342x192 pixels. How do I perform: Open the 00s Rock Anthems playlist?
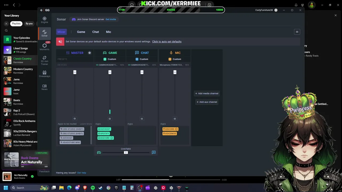tap(20, 123)
